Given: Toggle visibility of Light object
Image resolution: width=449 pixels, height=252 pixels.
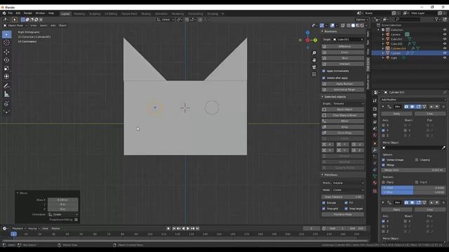Looking at the screenshot, I should coord(445,57).
